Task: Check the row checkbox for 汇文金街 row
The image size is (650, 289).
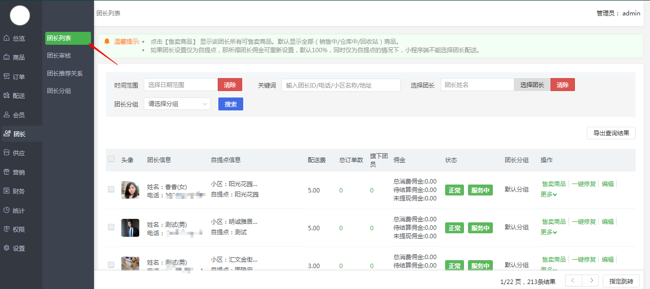Action: tap(111, 265)
